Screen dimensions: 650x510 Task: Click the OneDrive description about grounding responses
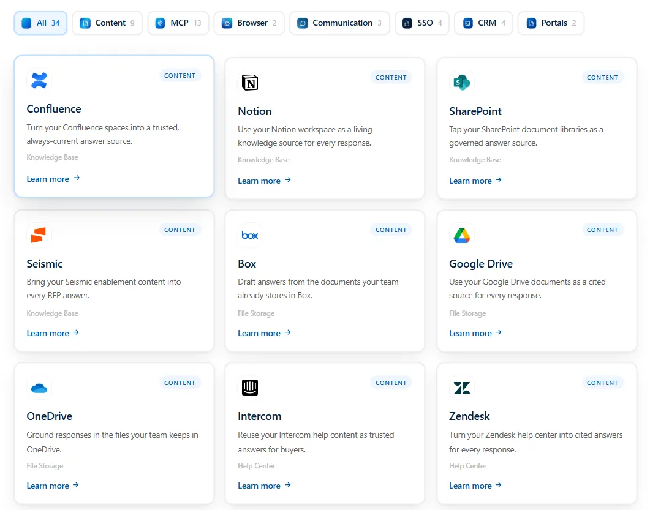click(x=112, y=442)
